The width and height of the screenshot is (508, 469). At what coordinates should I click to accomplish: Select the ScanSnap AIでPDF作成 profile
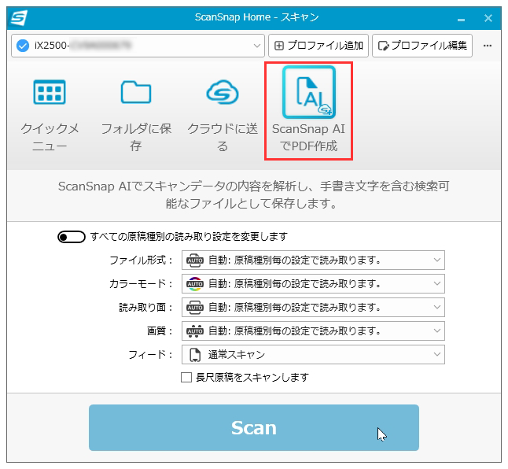[x=308, y=111]
